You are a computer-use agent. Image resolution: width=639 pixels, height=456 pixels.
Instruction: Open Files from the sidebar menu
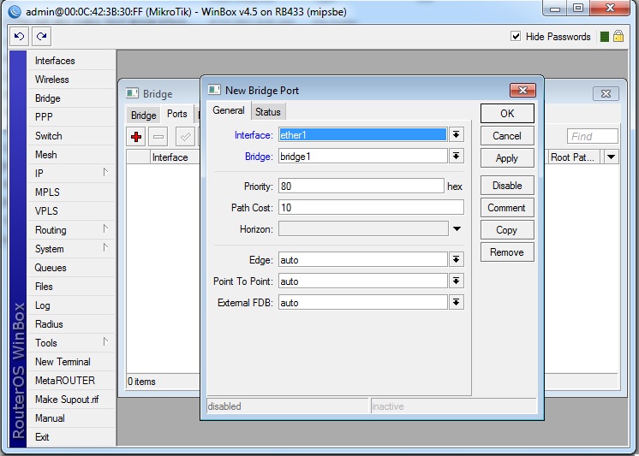click(x=71, y=287)
